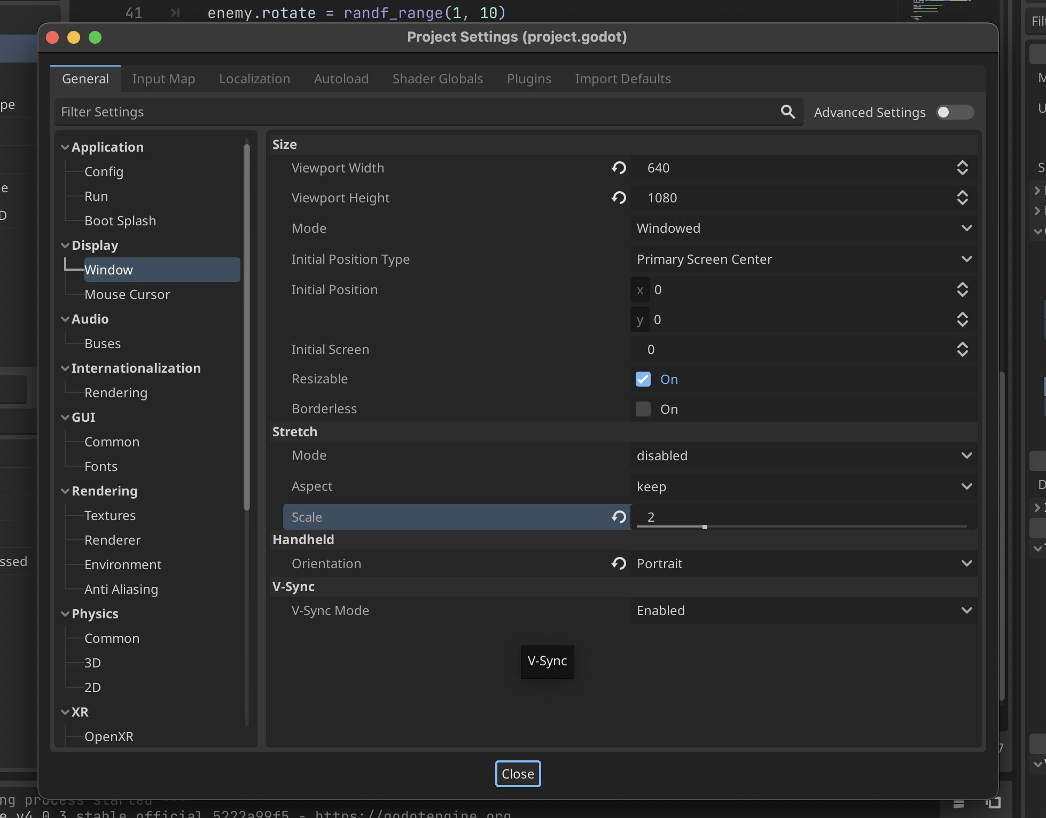1046x818 pixels.
Task: Switch to the Autoload tab
Action: 341,79
